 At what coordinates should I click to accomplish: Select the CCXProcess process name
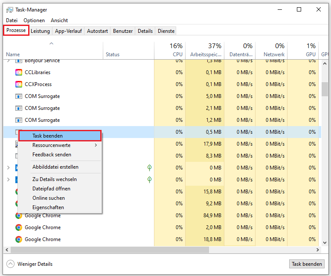tap(38, 84)
